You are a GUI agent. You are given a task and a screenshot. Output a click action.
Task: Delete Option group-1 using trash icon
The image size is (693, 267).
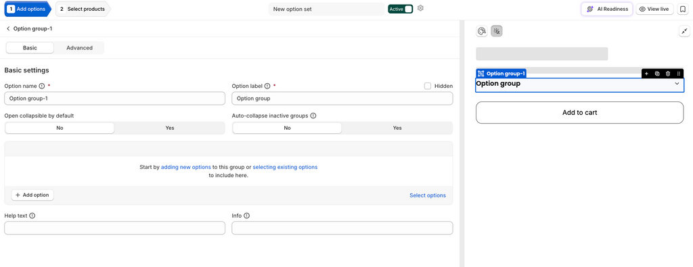click(x=668, y=74)
